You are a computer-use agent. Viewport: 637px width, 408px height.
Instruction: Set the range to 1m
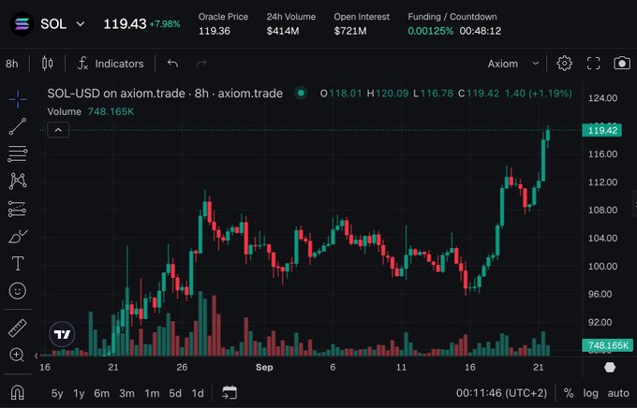152,393
